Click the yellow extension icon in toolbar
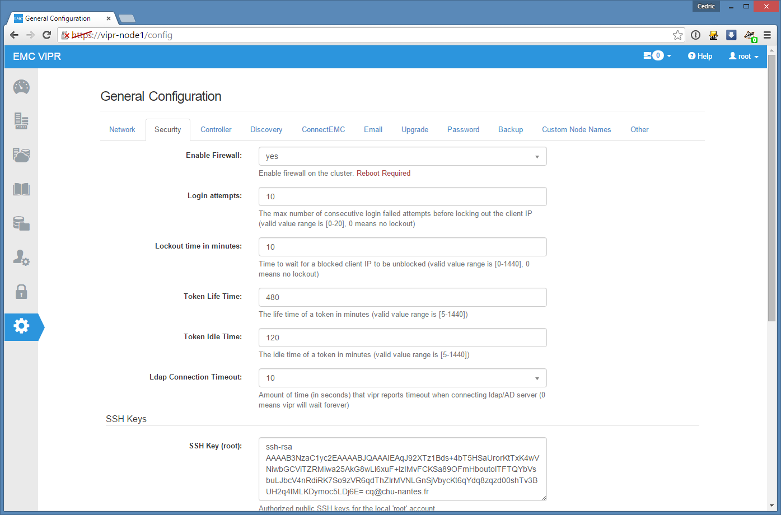Viewport: 781px width, 515px height. click(x=713, y=35)
